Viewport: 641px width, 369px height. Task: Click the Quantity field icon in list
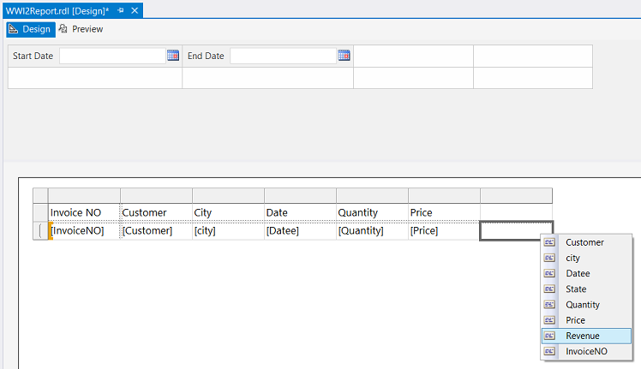(x=549, y=305)
